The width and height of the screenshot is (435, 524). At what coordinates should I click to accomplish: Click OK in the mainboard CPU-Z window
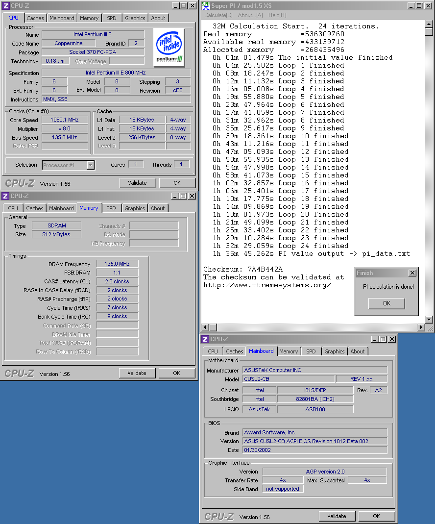[376, 516]
